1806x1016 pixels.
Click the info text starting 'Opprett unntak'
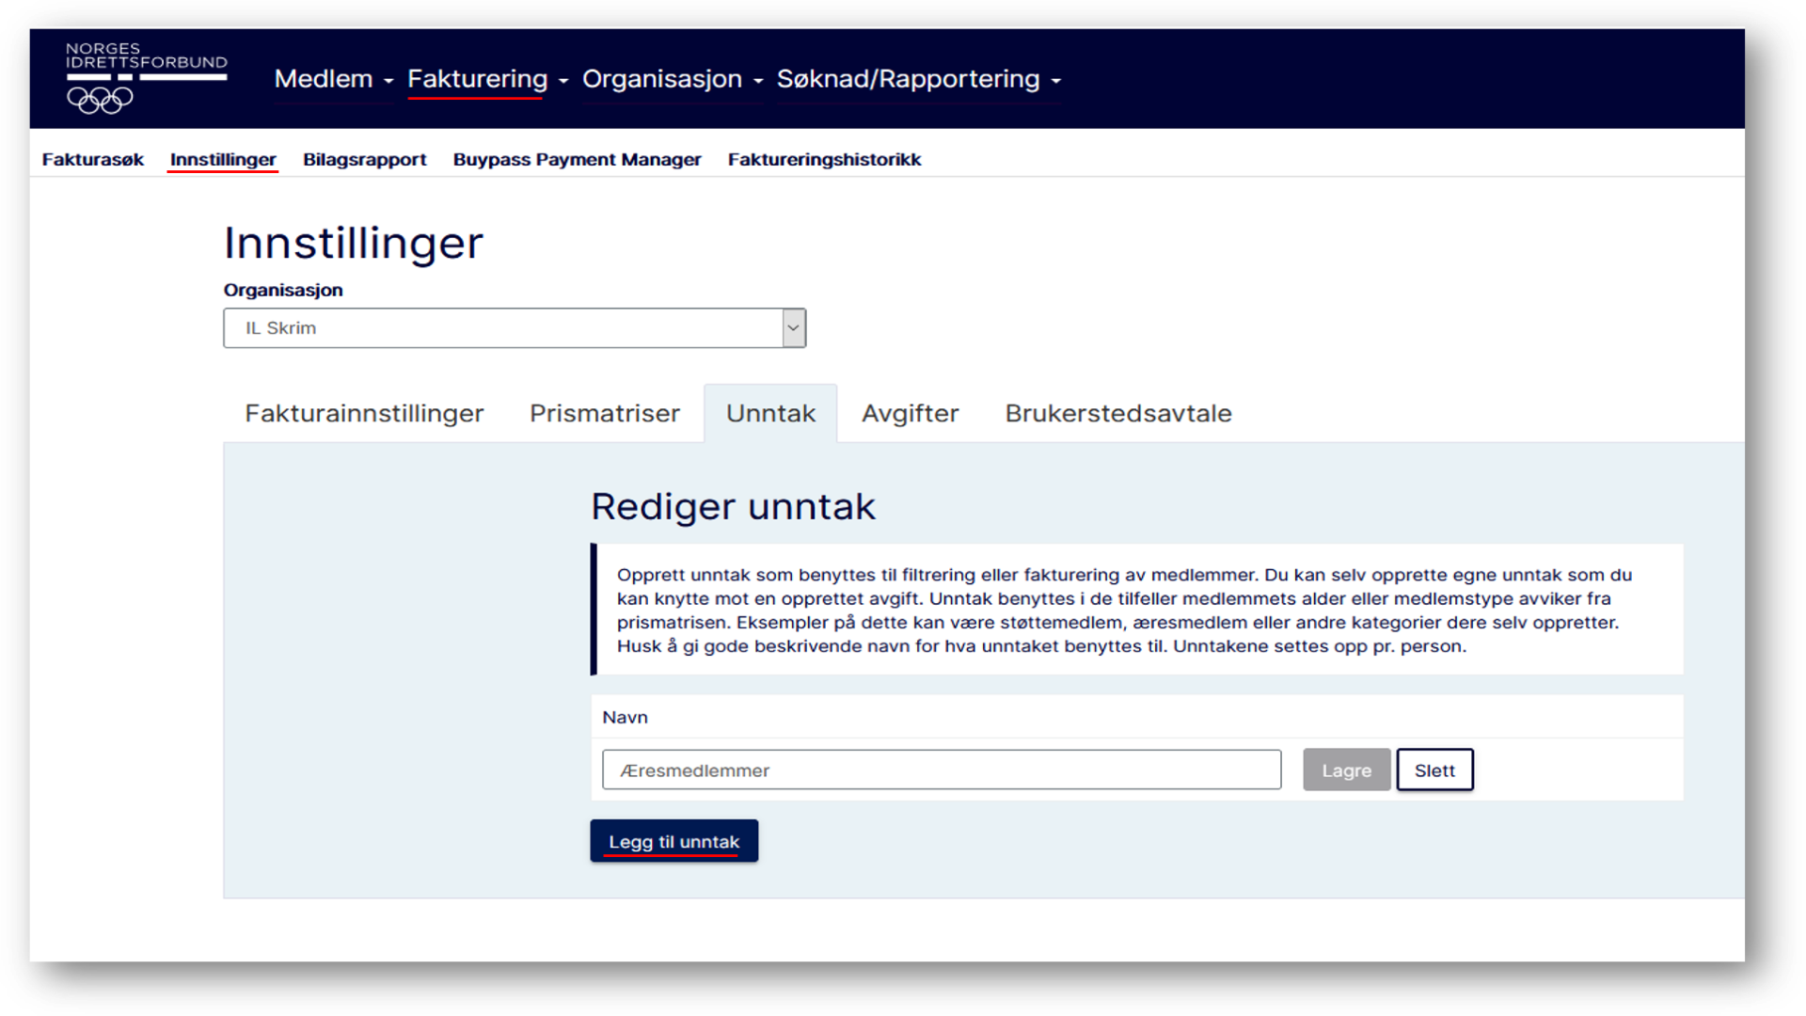(x=1125, y=611)
